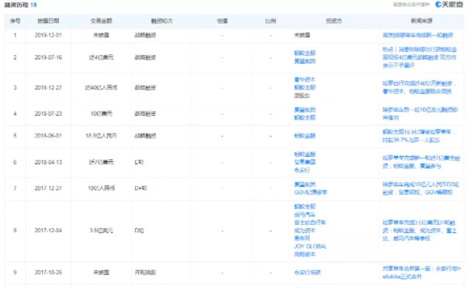The image size is (470, 288).
Task: Select amount cell 10亿美元
Action: point(101,114)
